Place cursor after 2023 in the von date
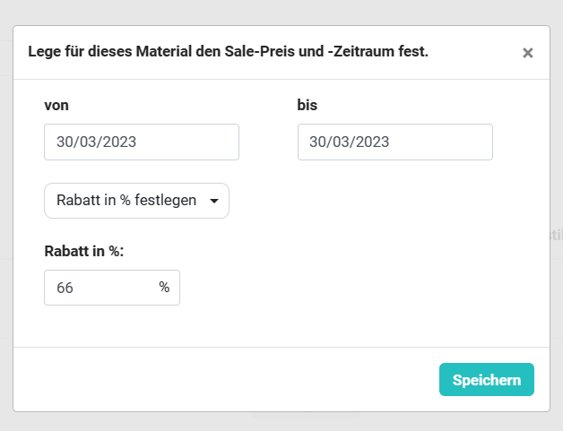This screenshot has width=563, height=431. point(138,142)
